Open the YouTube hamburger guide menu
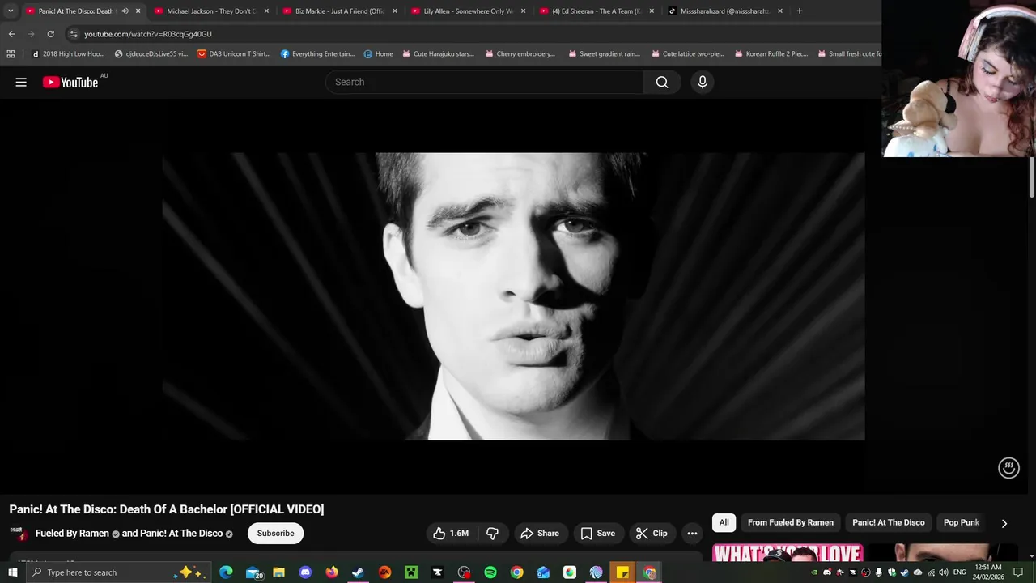The height and width of the screenshot is (583, 1036). point(21,82)
